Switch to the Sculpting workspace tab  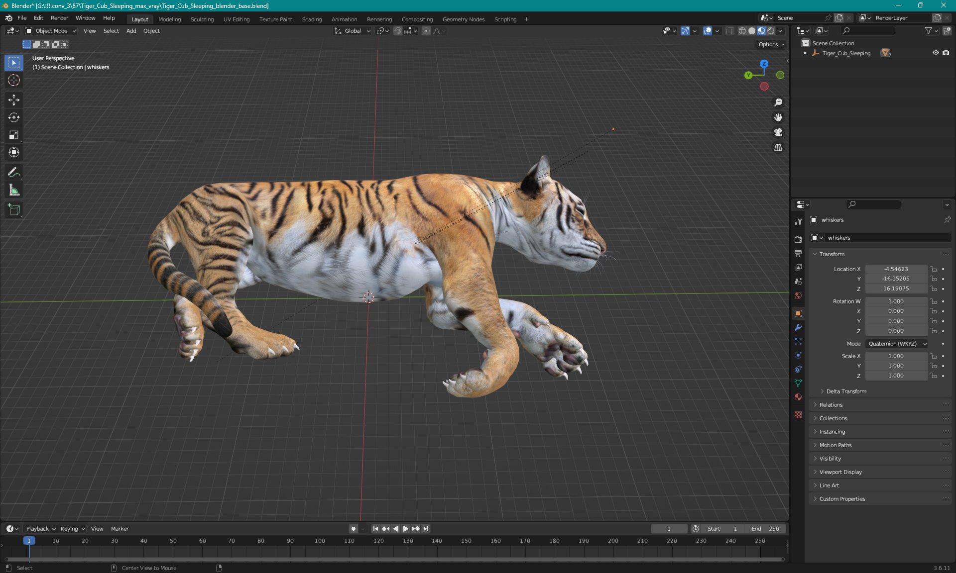point(202,19)
